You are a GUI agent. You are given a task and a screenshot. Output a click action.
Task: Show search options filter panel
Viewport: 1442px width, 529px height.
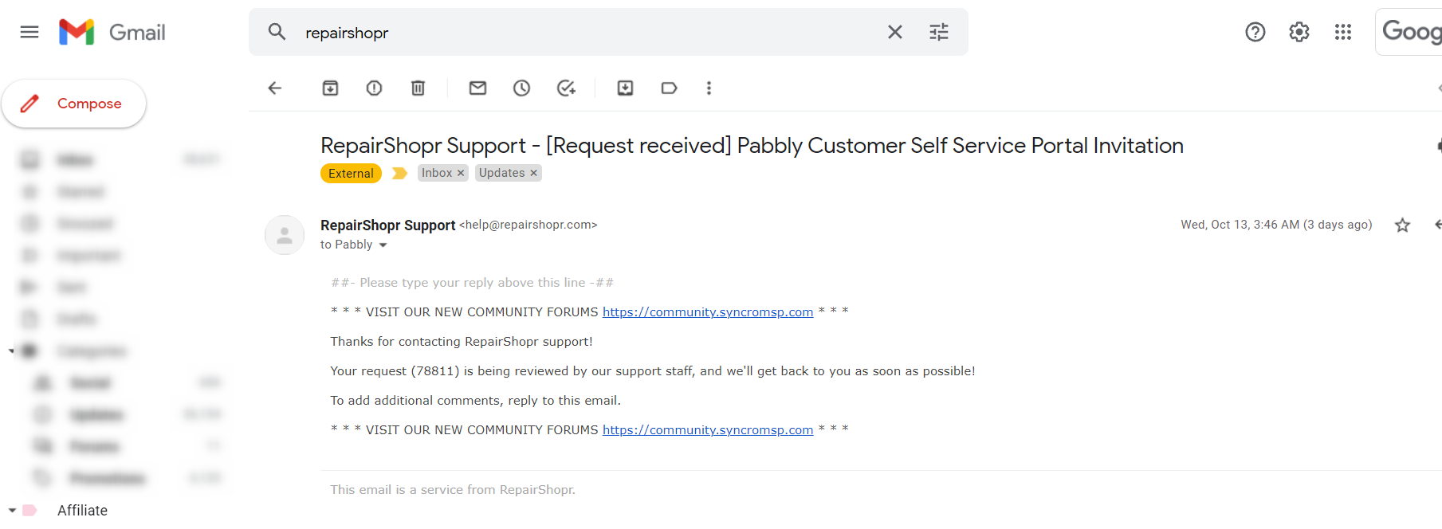pyautogui.click(x=939, y=32)
